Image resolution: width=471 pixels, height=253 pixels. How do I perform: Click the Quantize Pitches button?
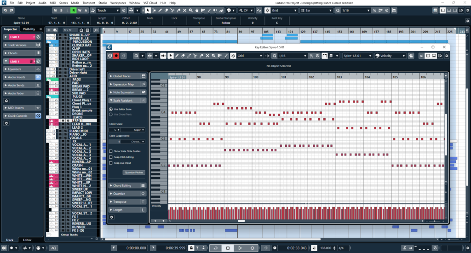134,172
